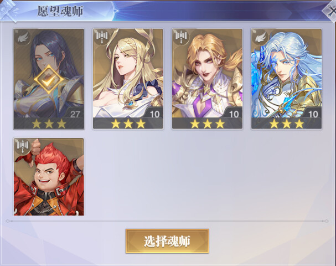Click the level 10 badge on blonde woman card

tap(154, 114)
